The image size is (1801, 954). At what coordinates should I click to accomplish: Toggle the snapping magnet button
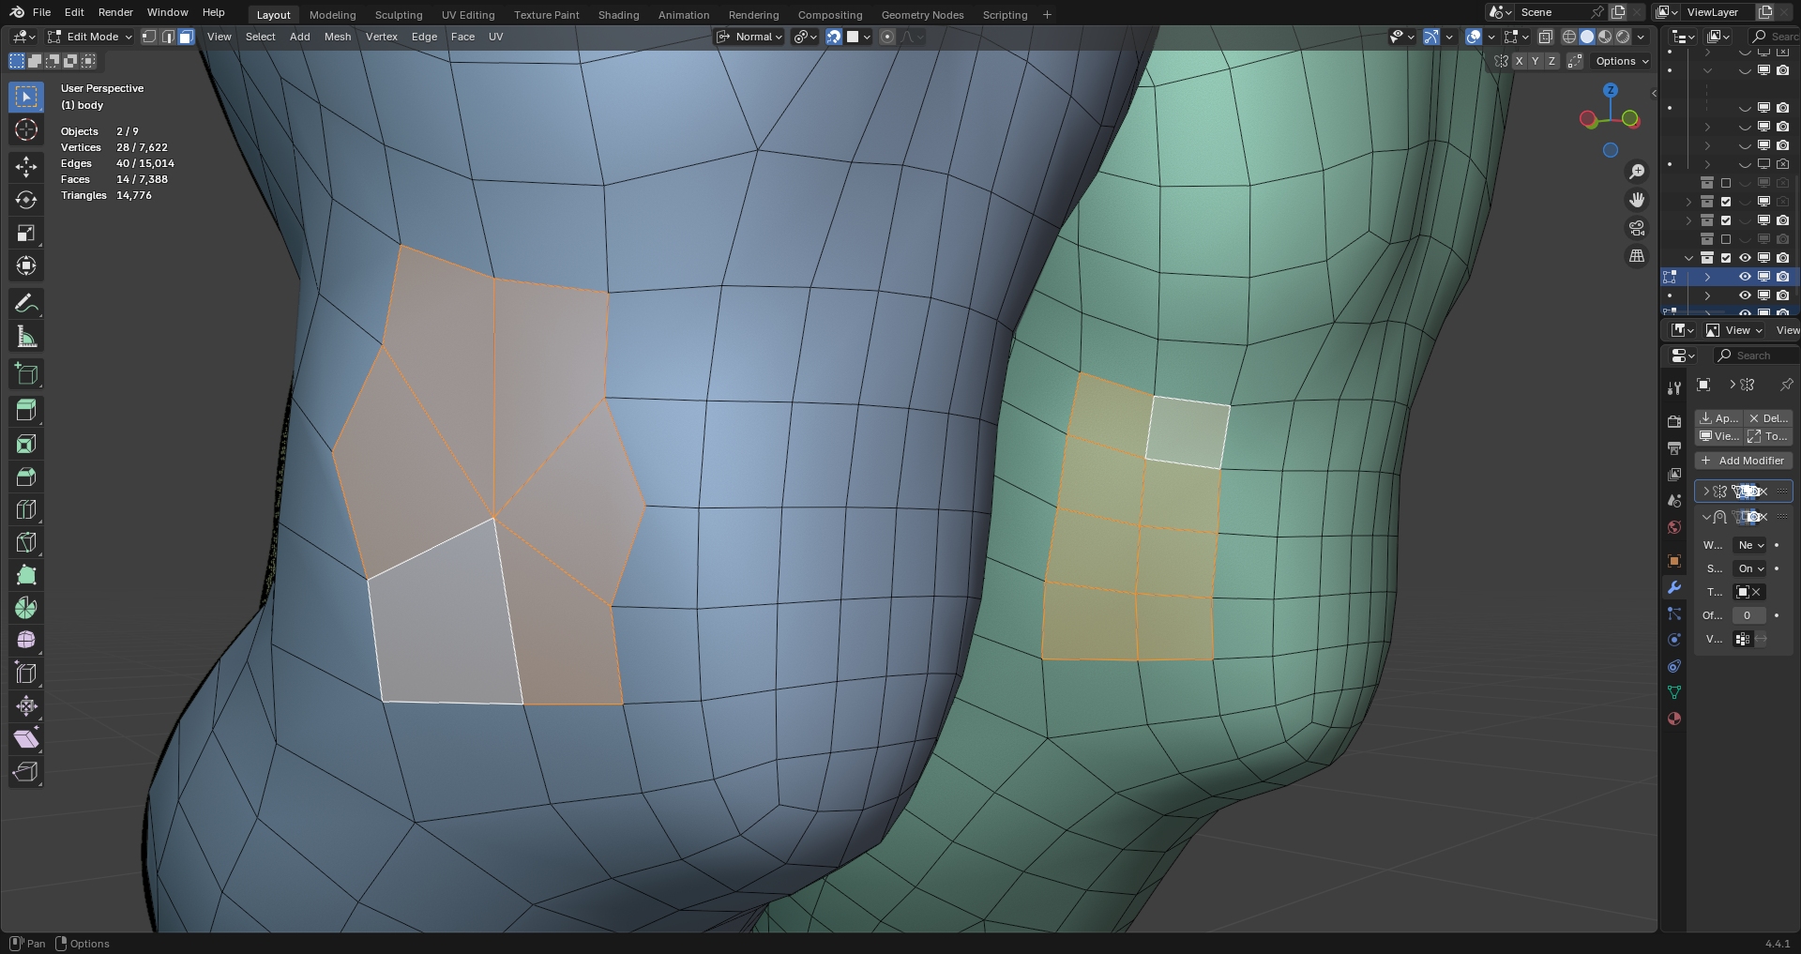pos(833,37)
